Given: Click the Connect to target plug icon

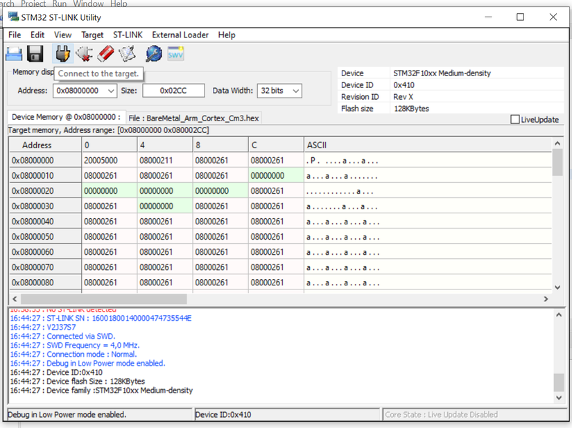Looking at the screenshot, I should click(62, 54).
